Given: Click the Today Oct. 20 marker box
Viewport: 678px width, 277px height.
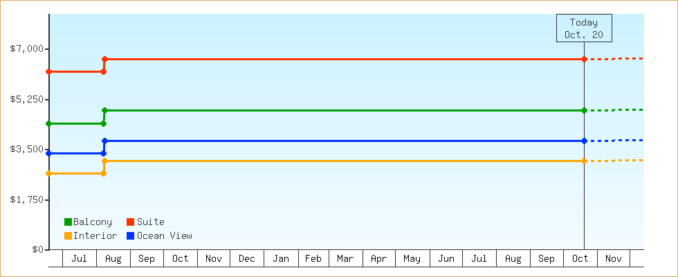Looking at the screenshot, I should 584,28.
